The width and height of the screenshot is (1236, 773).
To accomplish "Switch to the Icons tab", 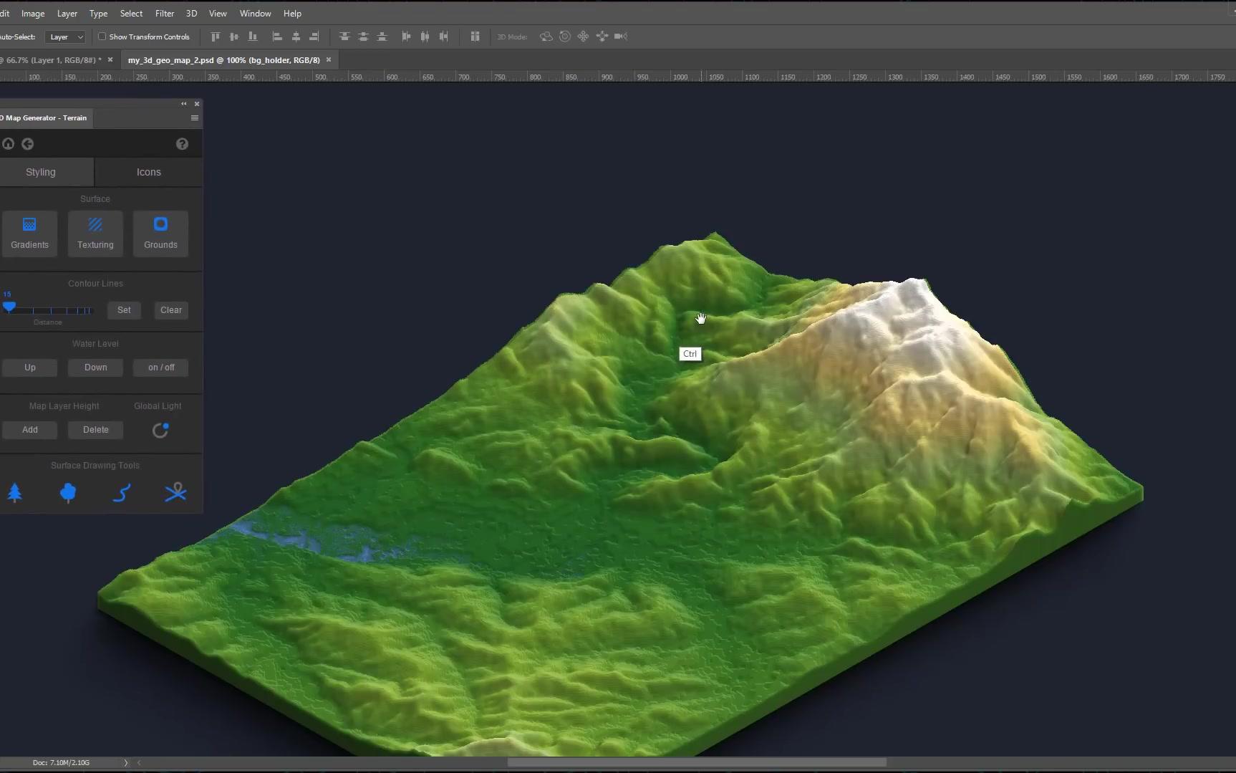I will 148,172.
